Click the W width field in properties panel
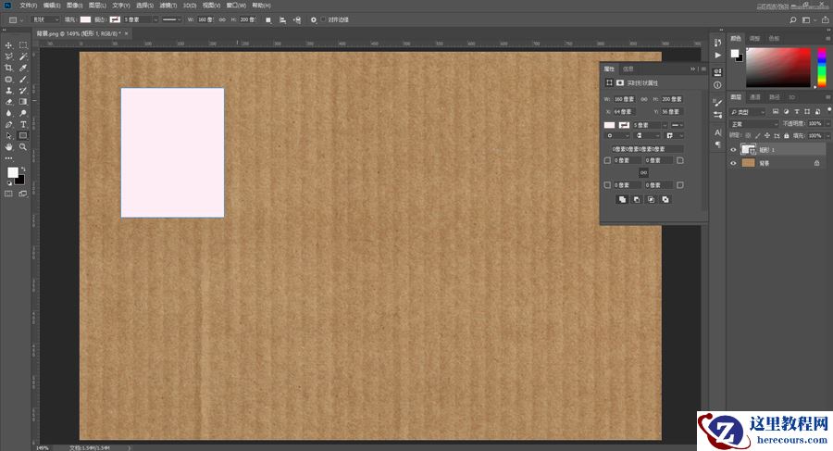This screenshot has height=451, width=833. (626, 99)
